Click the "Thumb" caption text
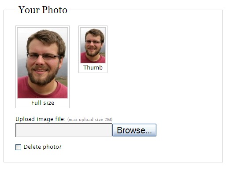 [x=93, y=68]
